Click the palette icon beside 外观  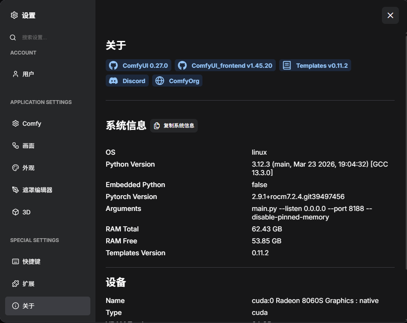click(x=16, y=168)
